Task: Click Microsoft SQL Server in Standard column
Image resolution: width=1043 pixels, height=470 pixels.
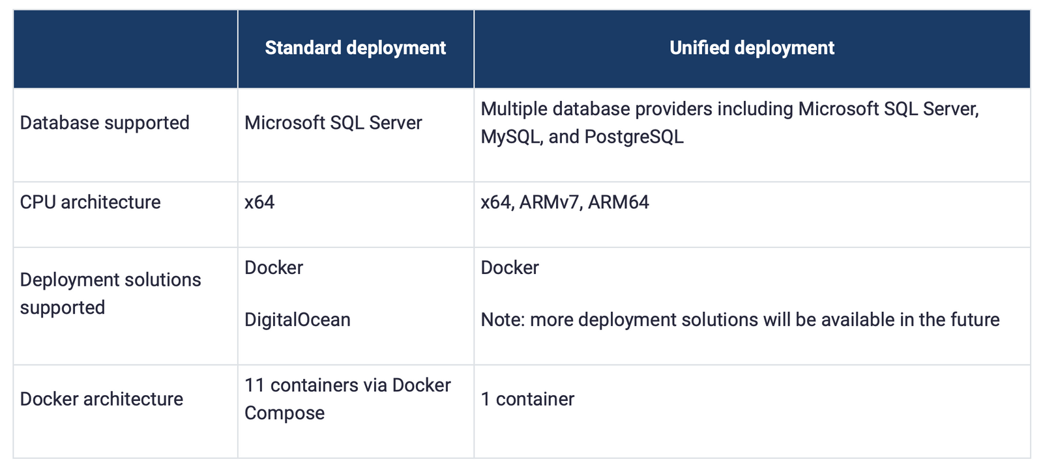Action: click(333, 123)
